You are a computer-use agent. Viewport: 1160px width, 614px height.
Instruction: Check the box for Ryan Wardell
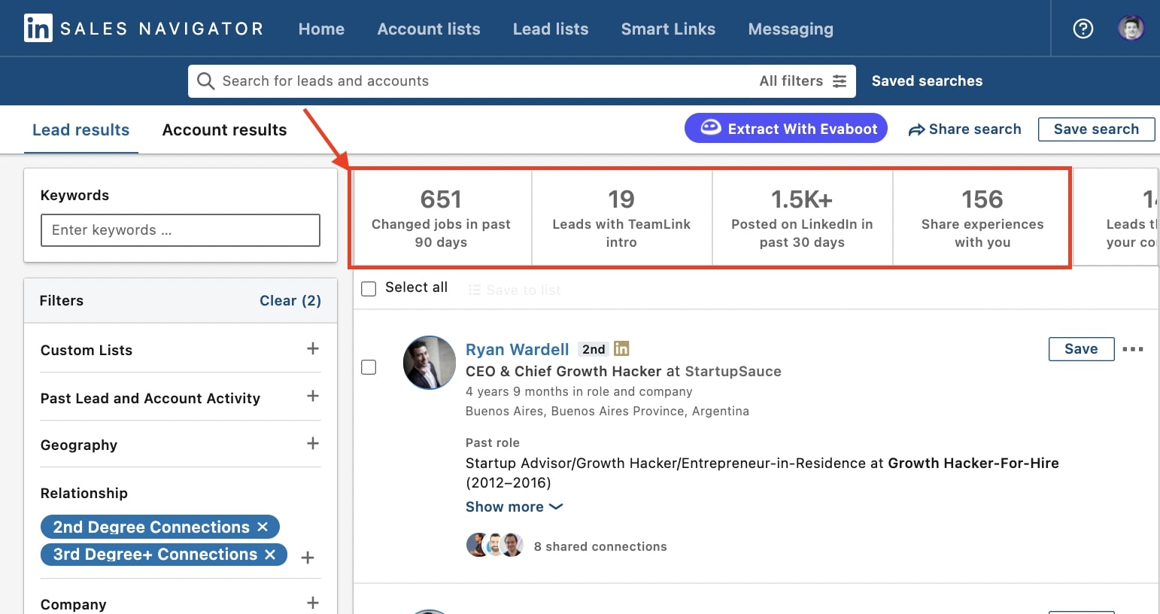pyautogui.click(x=369, y=367)
